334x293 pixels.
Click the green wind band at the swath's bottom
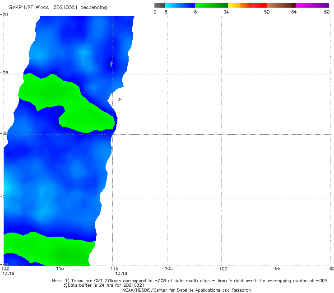pos(49,249)
